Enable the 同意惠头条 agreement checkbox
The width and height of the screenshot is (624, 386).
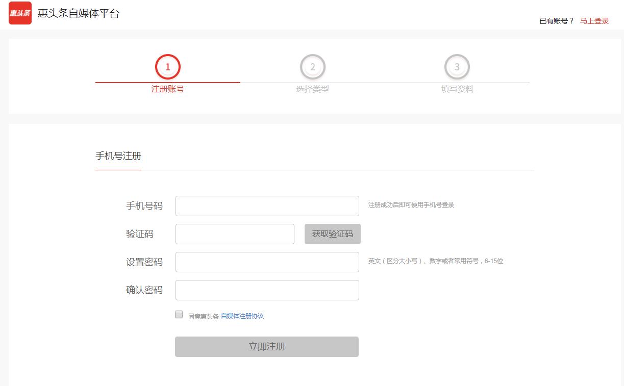(x=179, y=315)
